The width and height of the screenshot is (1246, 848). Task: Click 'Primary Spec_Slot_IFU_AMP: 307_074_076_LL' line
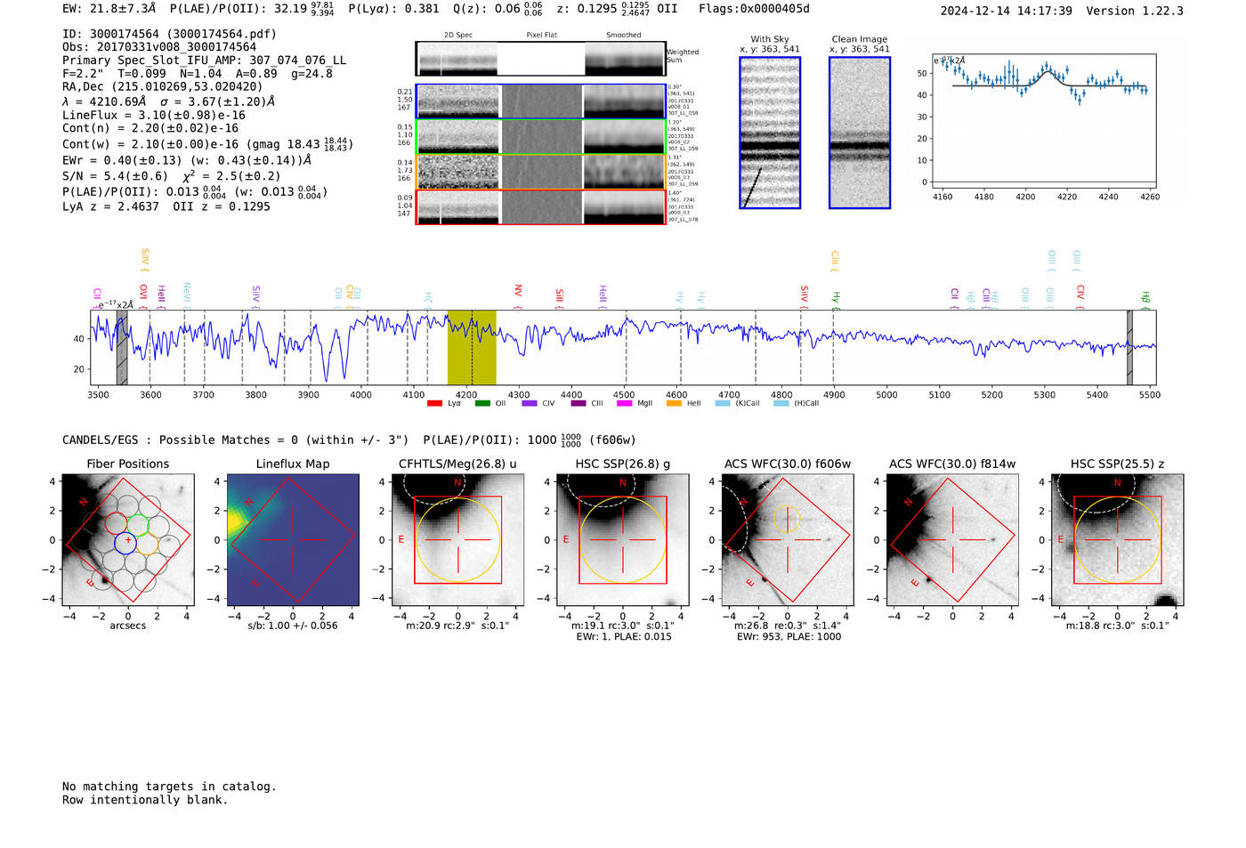click(x=204, y=61)
